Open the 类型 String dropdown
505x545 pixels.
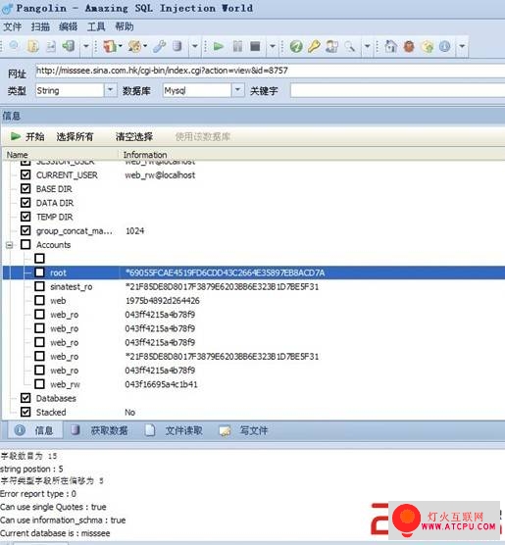(110, 90)
